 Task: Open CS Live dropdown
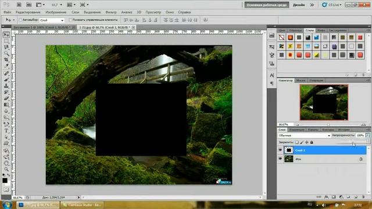[332, 5]
